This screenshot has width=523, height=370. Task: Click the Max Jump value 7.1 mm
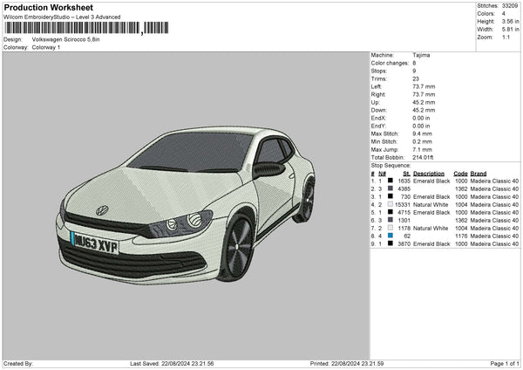tap(422, 149)
